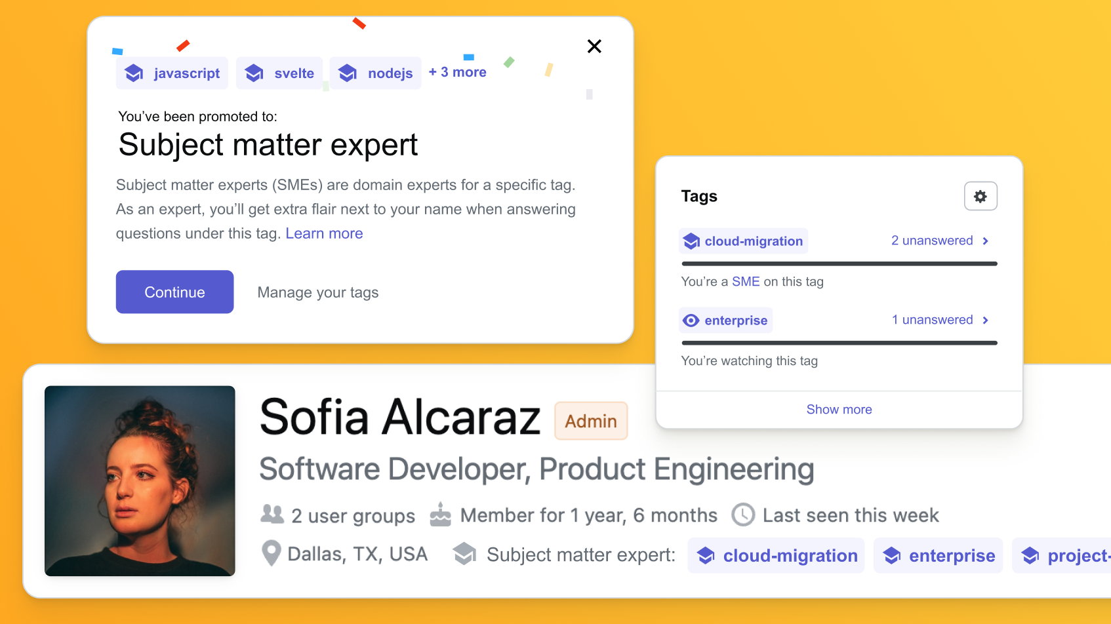
Task: Click 'Member for 1 year, 6 months' text
Action: point(589,515)
